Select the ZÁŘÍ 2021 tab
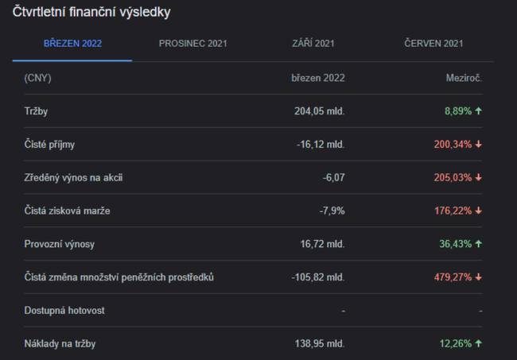The image size is (517, 360). click(313, 43)
